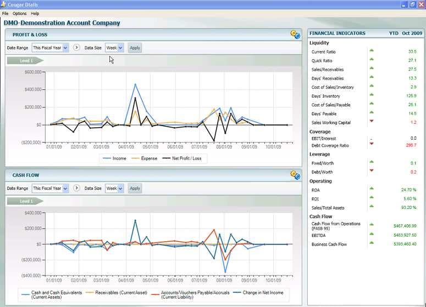Click Apply in Cash Flow panel
This screenshot has width=426, height=307.
pos(135,188)
